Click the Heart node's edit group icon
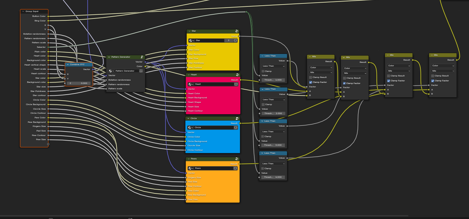469x219 pixels. tap(237, 75)
